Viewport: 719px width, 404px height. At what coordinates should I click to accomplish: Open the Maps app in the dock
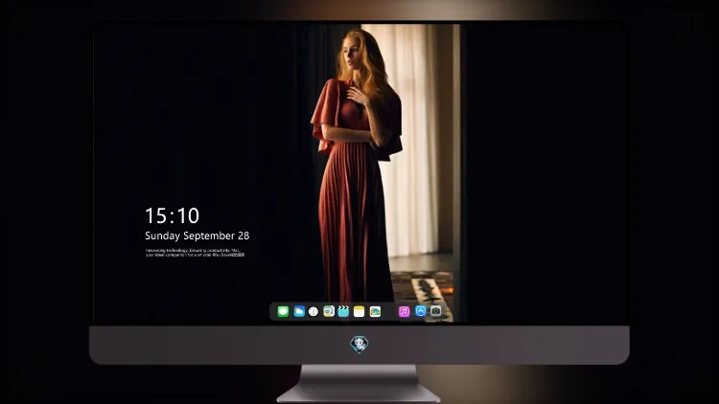(329, 311)
